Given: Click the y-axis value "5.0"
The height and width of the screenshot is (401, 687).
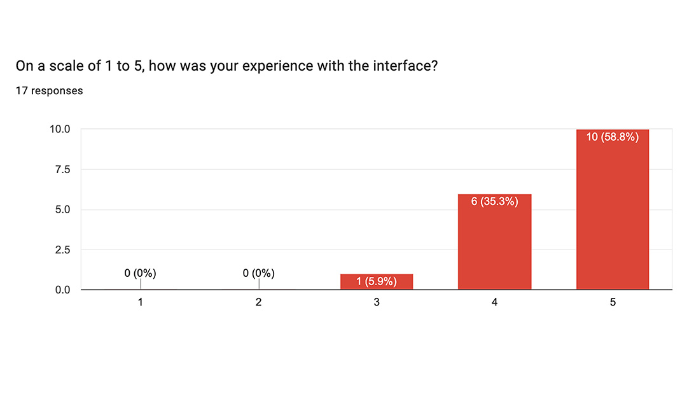Looking at the screenshot, I should coord(62,209).
